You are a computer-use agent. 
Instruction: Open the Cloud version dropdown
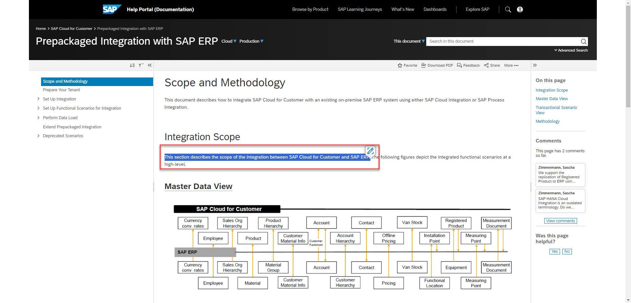point(229,41)
